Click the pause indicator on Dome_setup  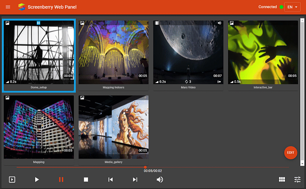click(x=39, y=23)
